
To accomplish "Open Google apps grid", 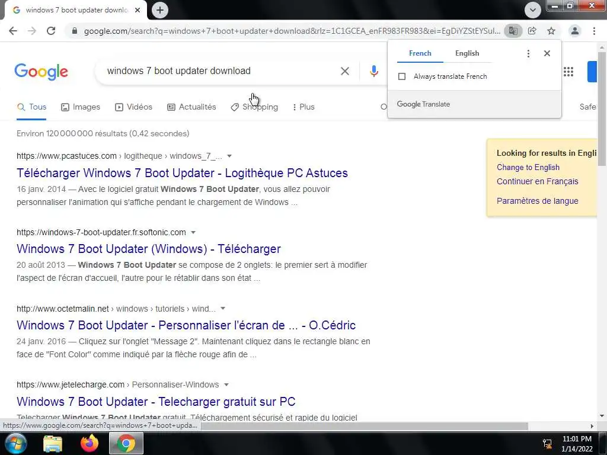I will pyautogui.click(x=568, y=72).
